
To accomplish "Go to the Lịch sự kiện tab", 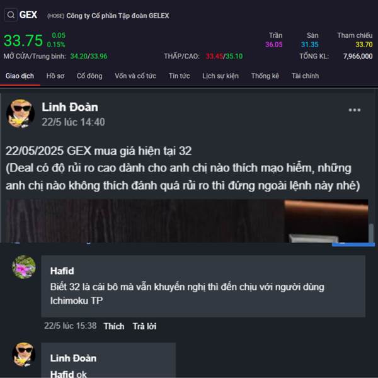I will (220, 76).
